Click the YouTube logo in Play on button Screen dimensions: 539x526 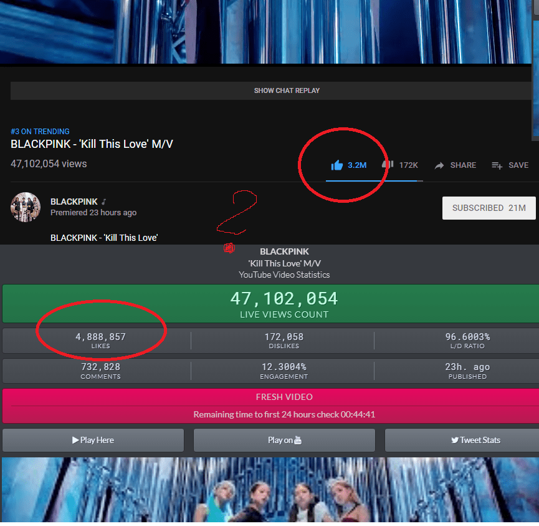[298, 441]
